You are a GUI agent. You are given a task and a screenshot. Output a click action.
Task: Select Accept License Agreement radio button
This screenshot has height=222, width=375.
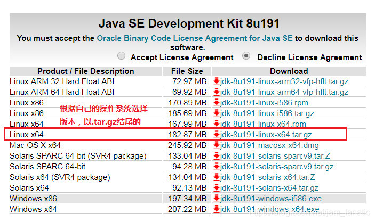tap(121, 56)
